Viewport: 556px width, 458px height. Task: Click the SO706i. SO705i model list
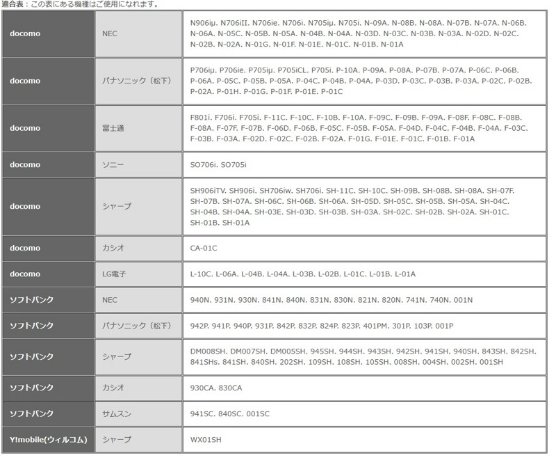218,164
